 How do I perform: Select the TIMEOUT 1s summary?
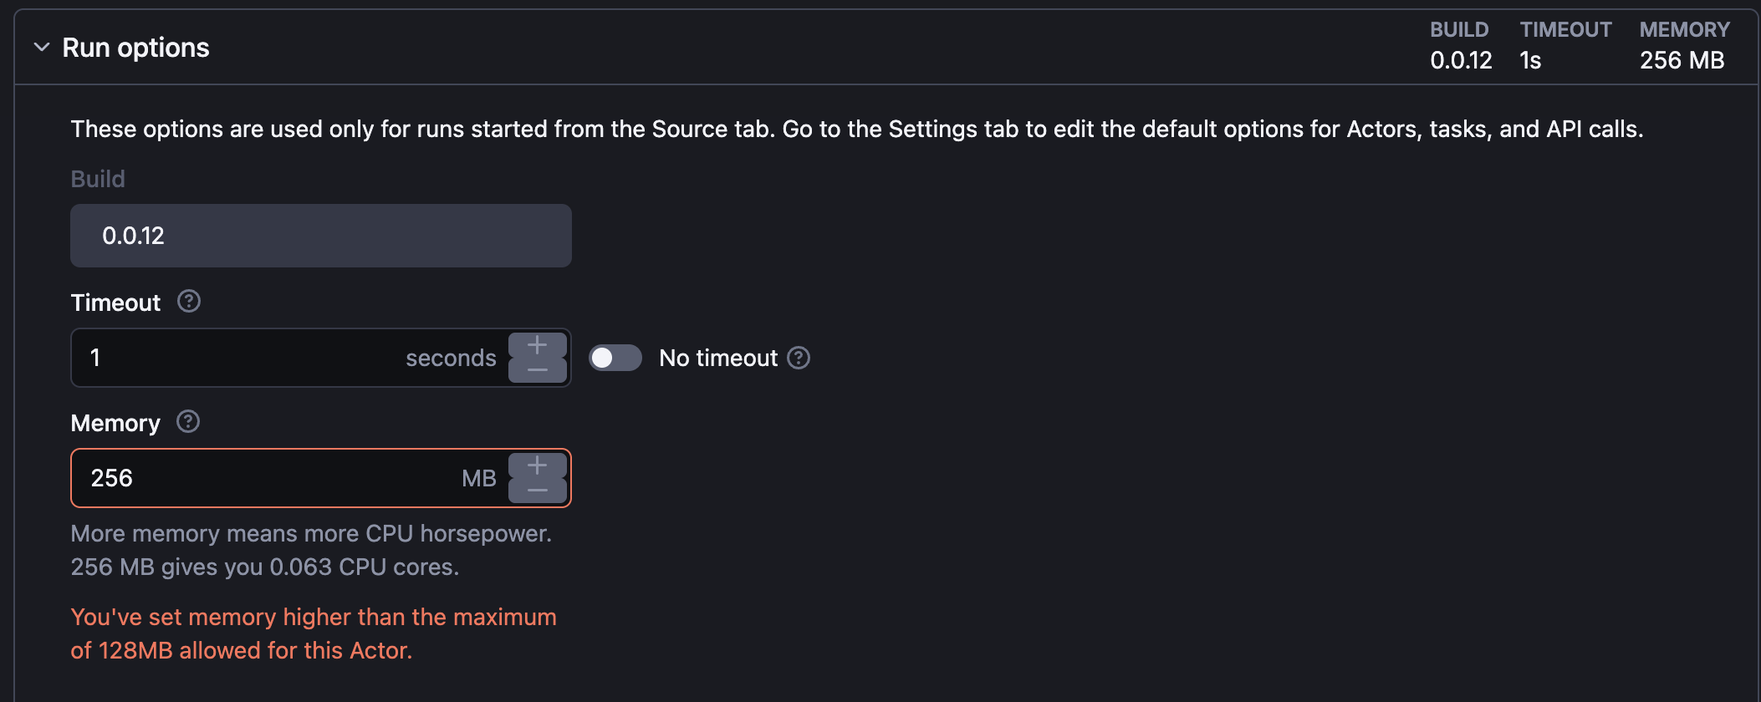coord(1565,45)
